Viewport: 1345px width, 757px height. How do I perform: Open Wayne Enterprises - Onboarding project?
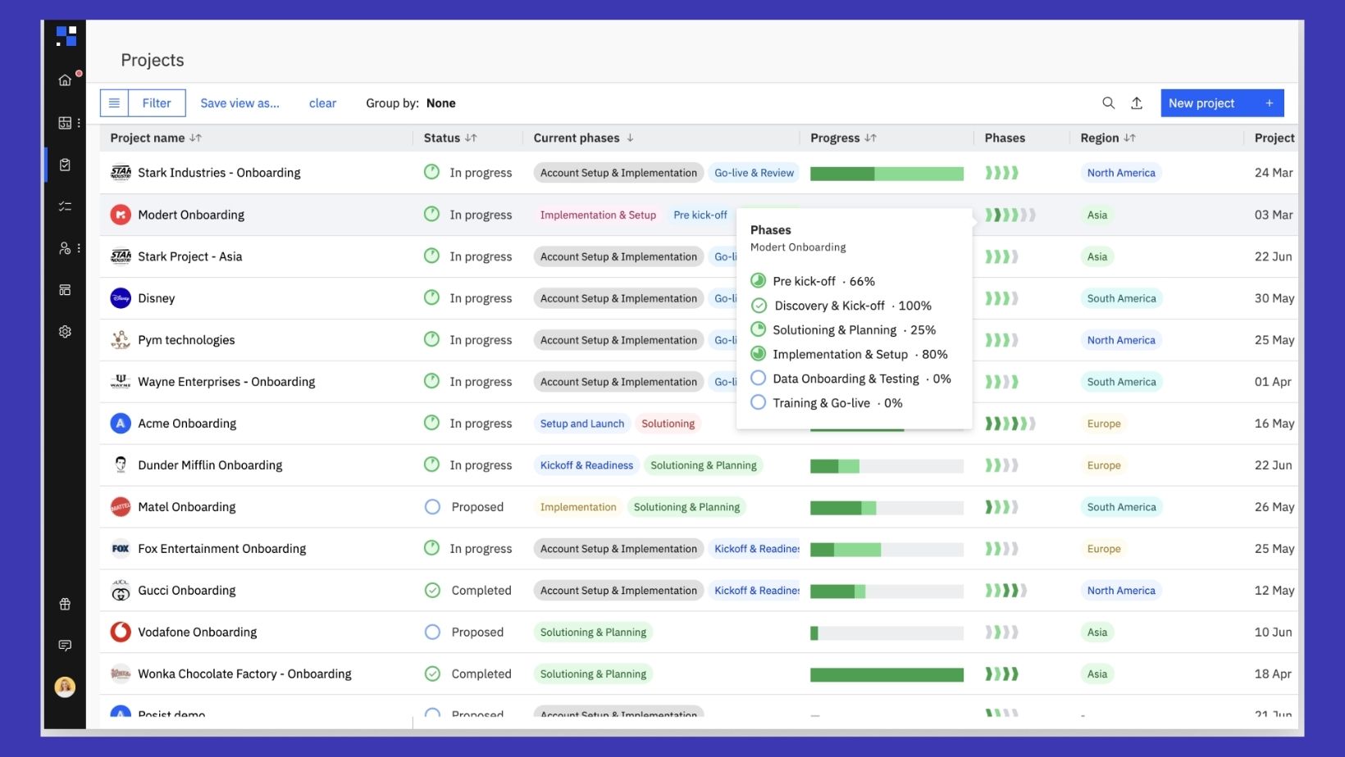coord(226,382)
